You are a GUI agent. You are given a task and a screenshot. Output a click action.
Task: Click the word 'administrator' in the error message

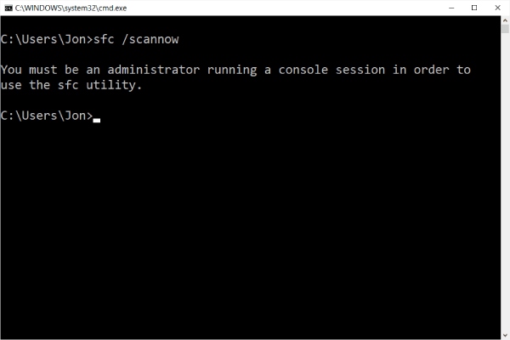click(x=145, y=69)
